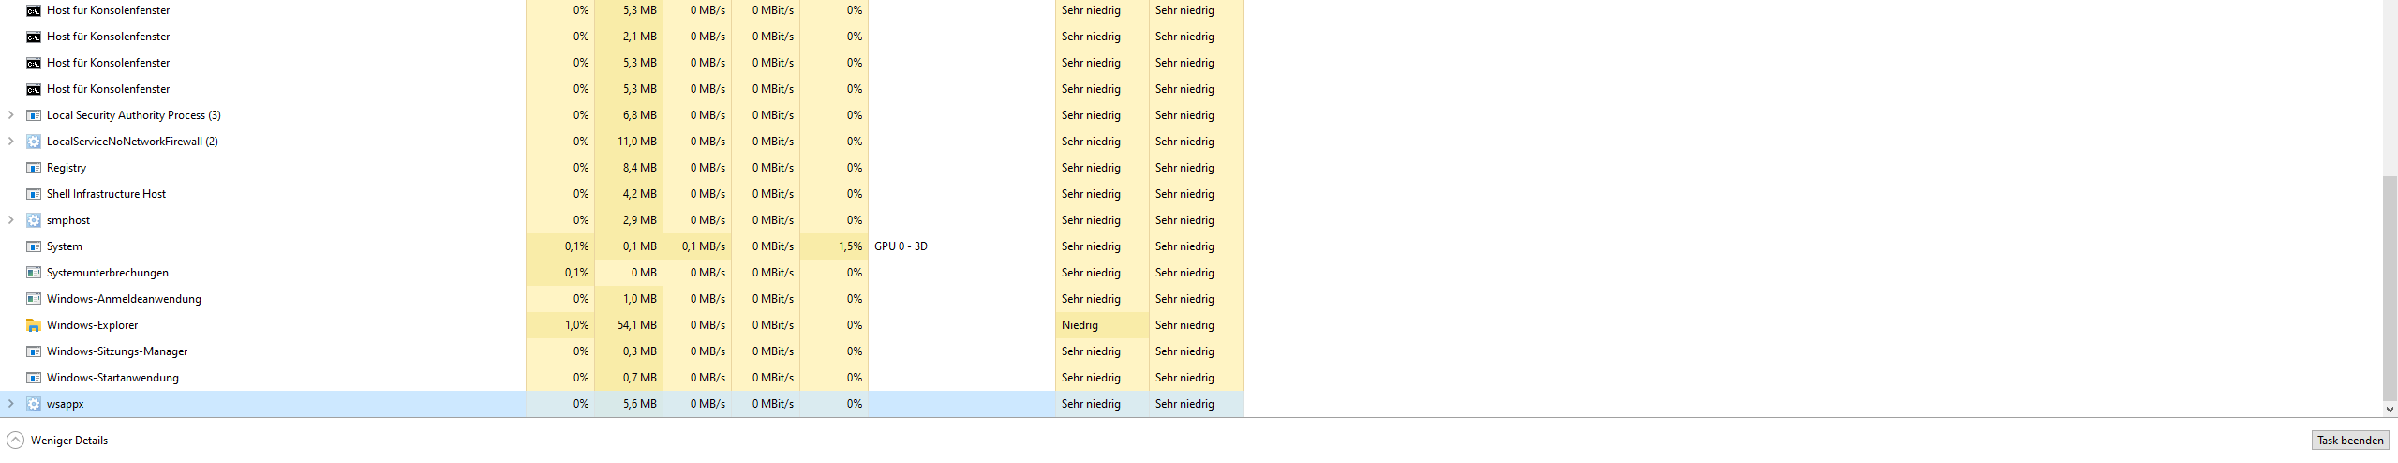Select the Registry process name

(x=67, y=168)
